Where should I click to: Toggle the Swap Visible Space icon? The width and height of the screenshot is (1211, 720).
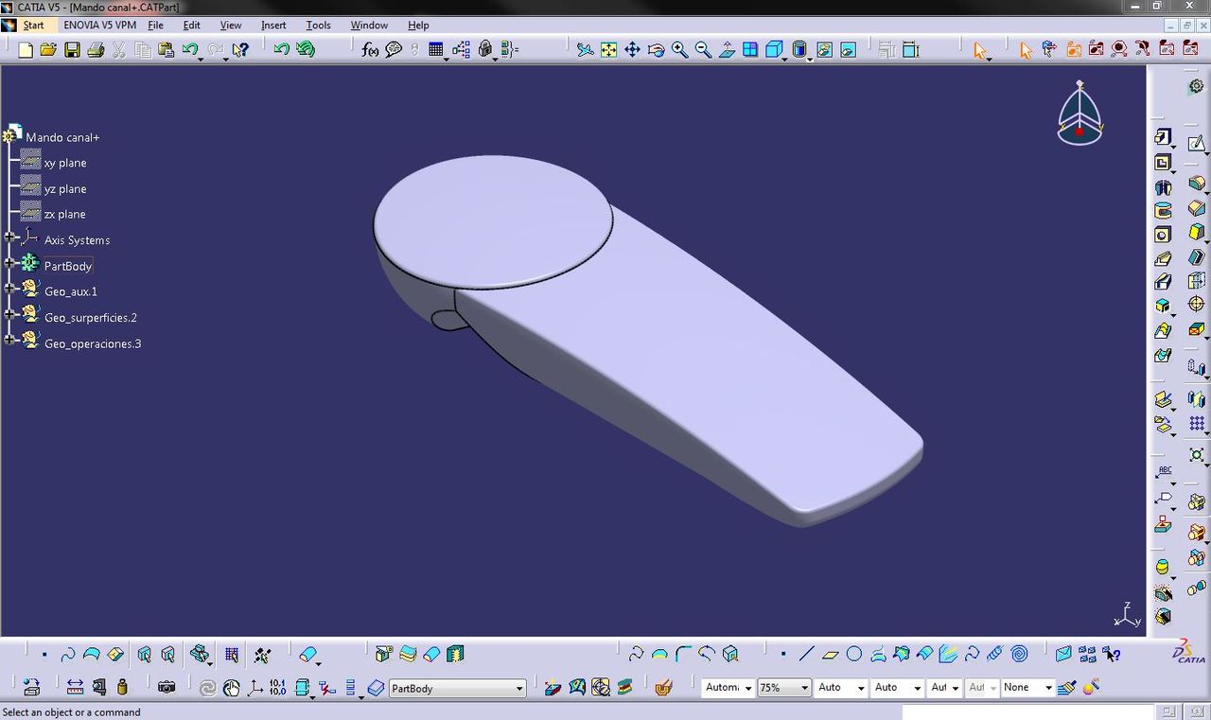tap(848, 49)
